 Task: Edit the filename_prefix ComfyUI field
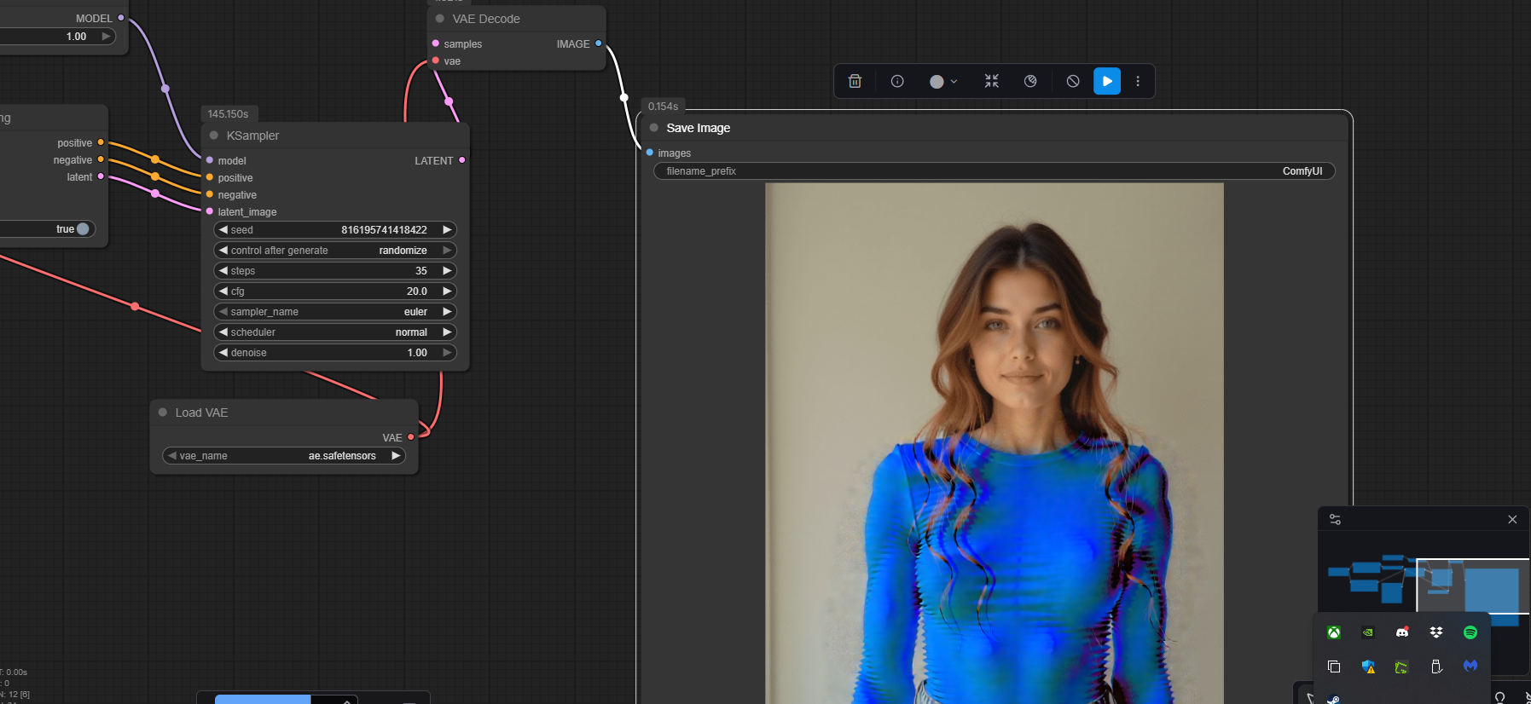pos(995,171)
